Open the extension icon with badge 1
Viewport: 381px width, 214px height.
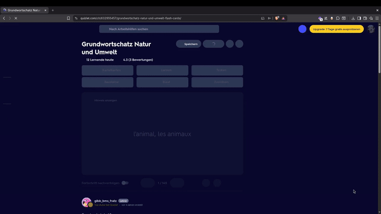click(320, 18)
